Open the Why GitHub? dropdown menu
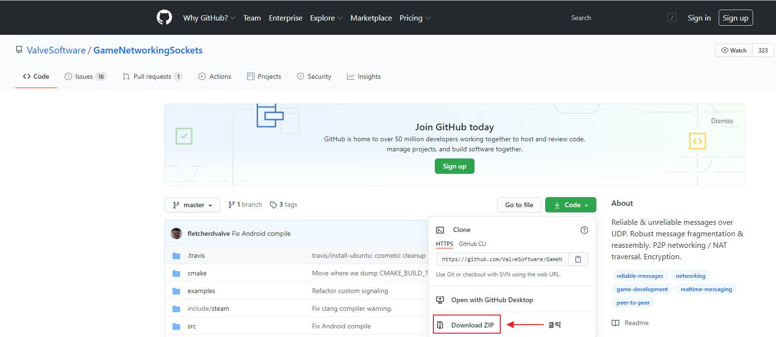Image resolution: width=776 pixels, height=337 pixels. coord(209,18)
